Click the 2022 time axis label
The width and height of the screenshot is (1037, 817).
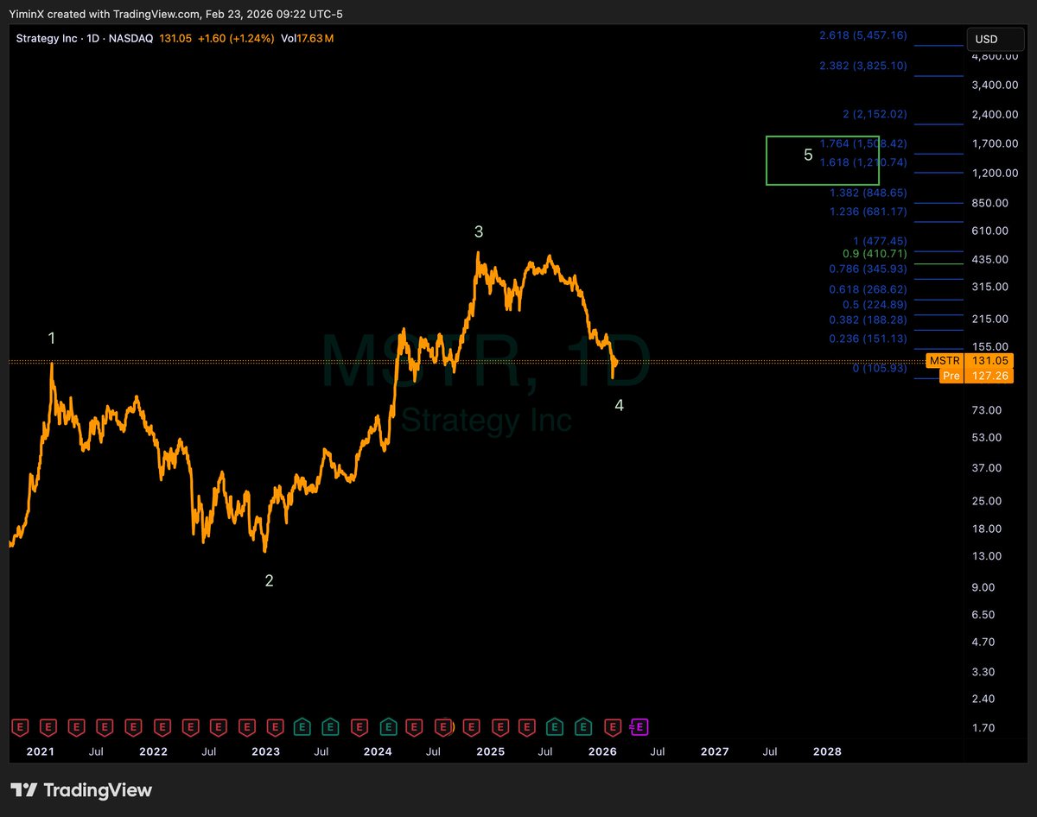(x=153, y=751)
